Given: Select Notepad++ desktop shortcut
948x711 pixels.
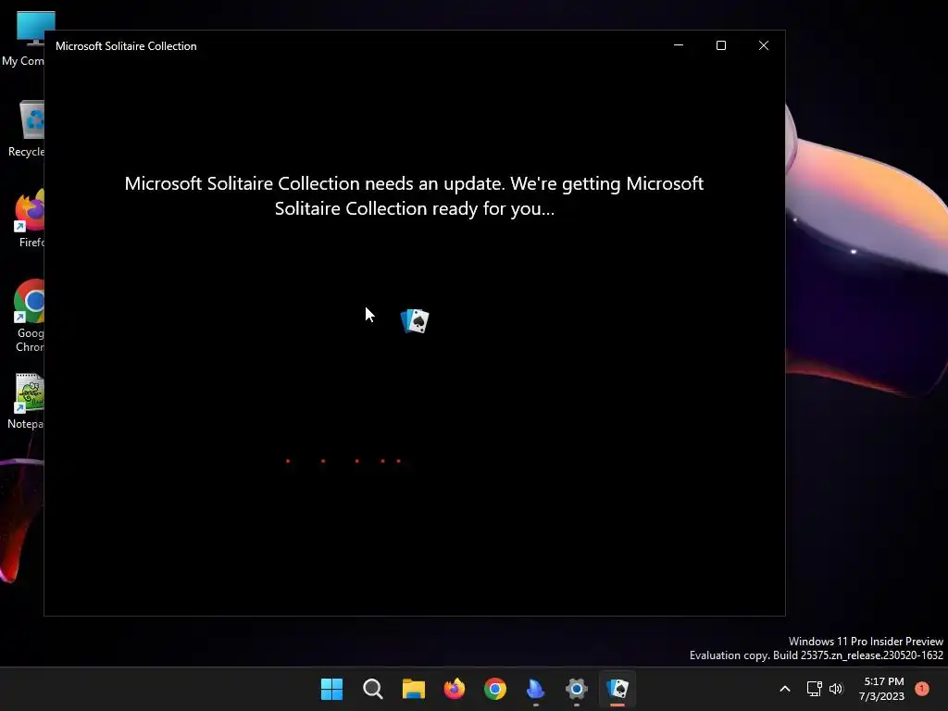Looking at the screenshot, I should click(25, 401).
